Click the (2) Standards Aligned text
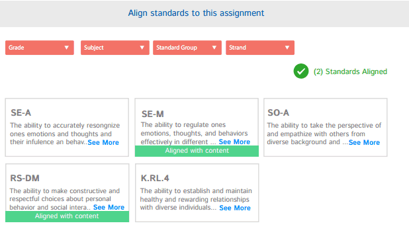This screenshot has height=248, width=409. click(350, 71)
